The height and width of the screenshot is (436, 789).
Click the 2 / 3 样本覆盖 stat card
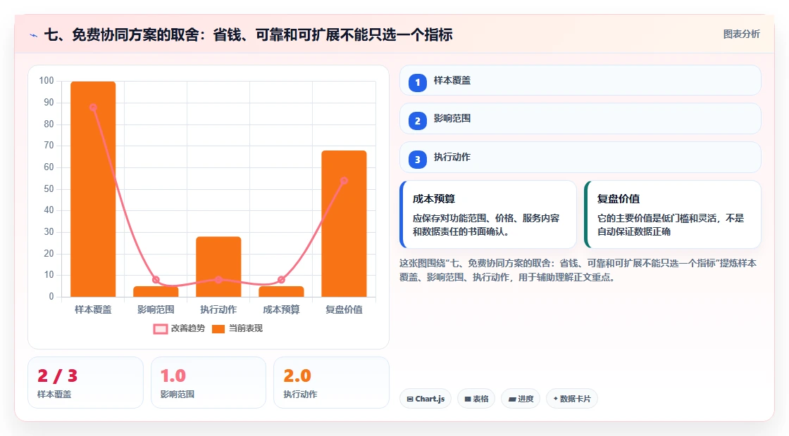[x=85, y=383]
